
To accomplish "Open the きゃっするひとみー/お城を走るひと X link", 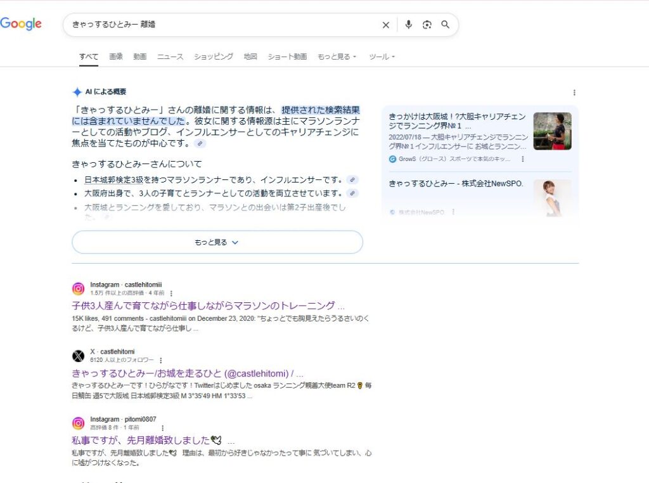I will (x=188, y=373).
